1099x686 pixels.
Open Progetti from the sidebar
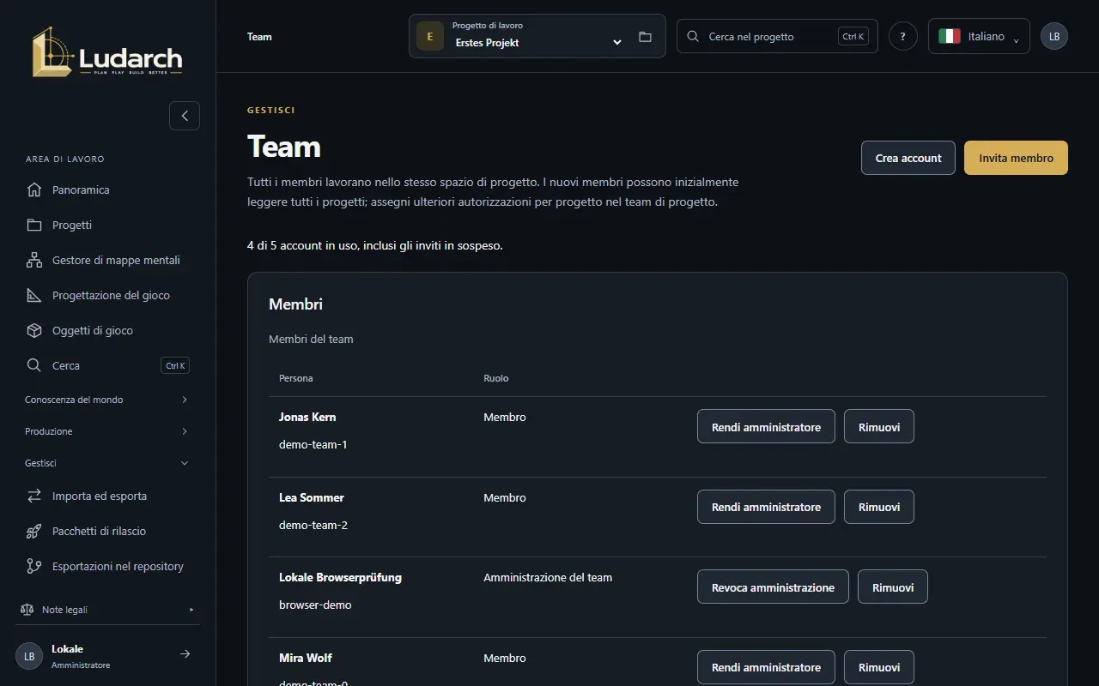(107, 225)
